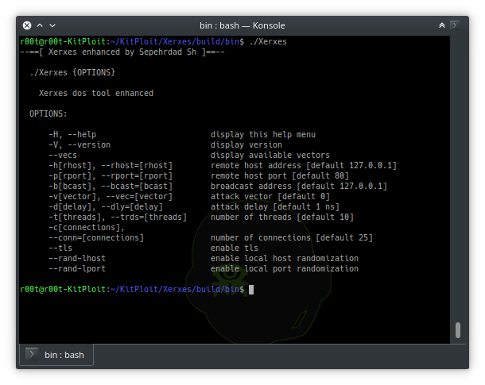
Task: Click the '--conn=[connections]' option
Action: point(96,237)
